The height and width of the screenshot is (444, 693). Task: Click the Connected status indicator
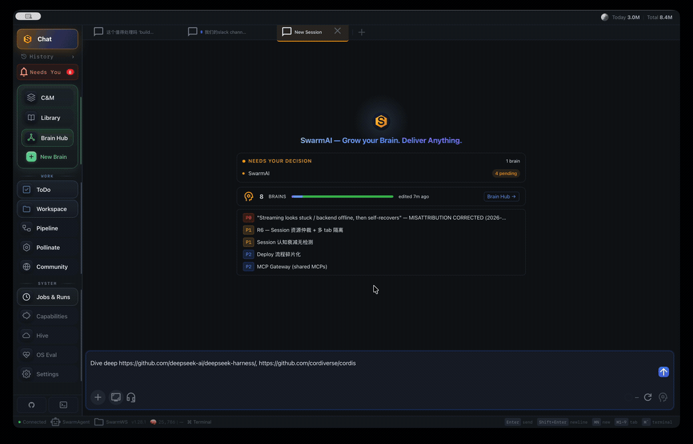click(x=32, y=422)
